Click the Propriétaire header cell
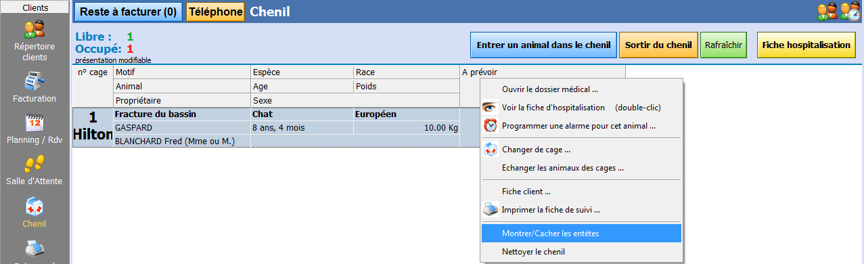 (x=182, y=100)
